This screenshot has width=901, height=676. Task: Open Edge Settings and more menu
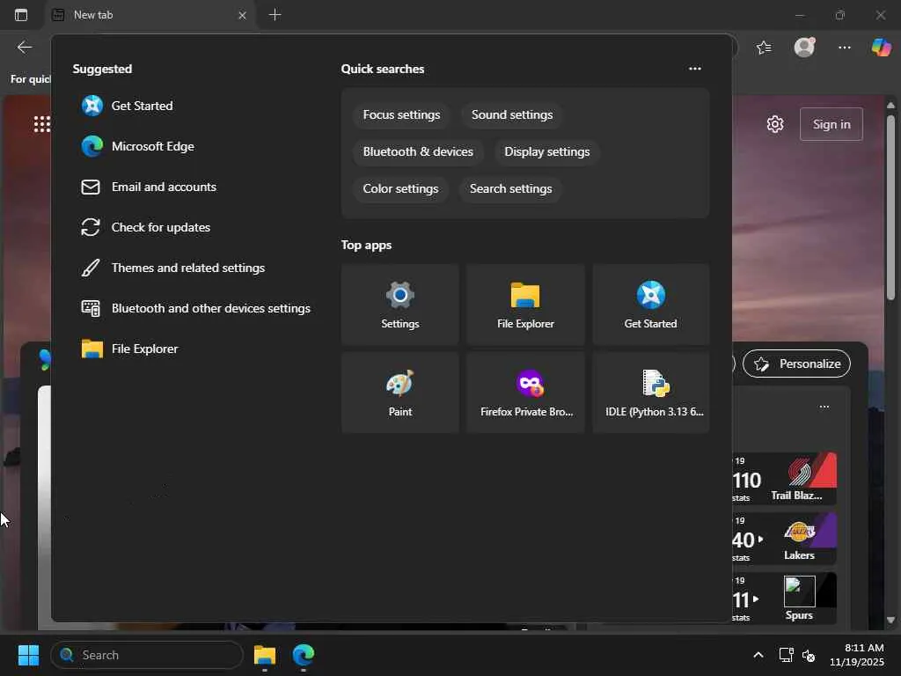844,48
